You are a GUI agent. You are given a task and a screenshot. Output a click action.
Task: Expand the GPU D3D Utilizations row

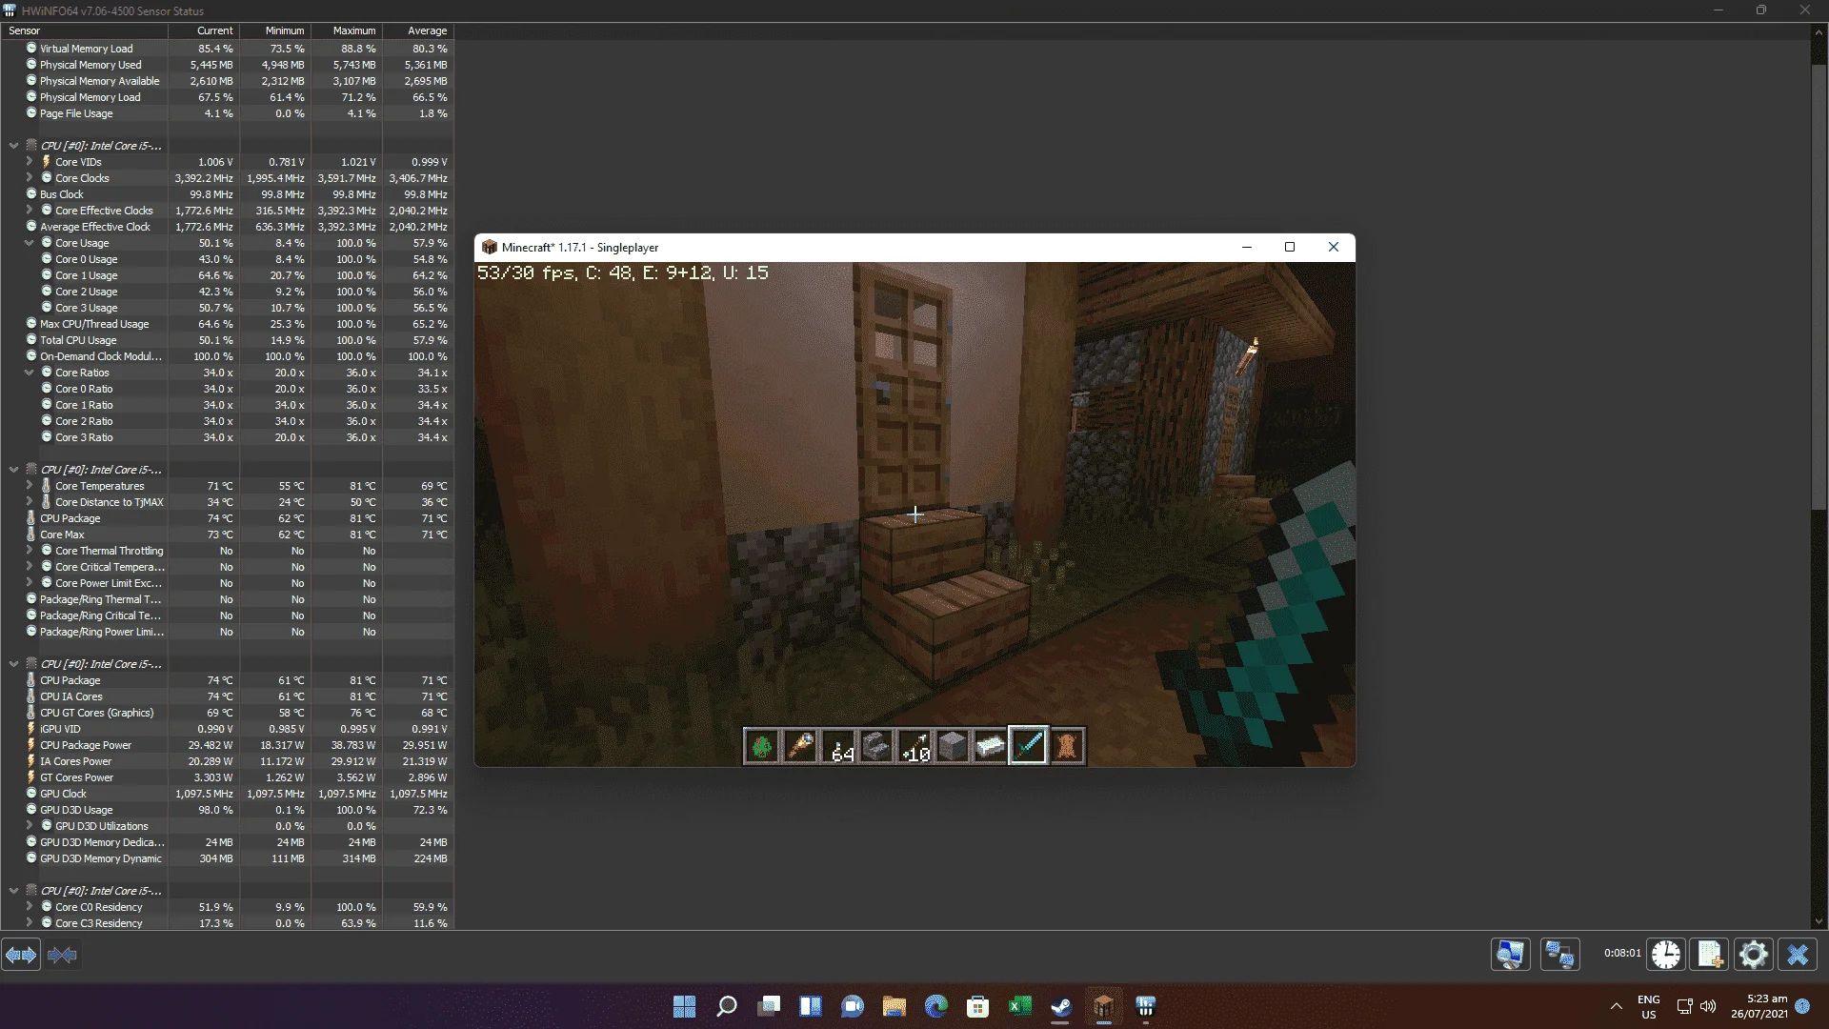[29, 826]
